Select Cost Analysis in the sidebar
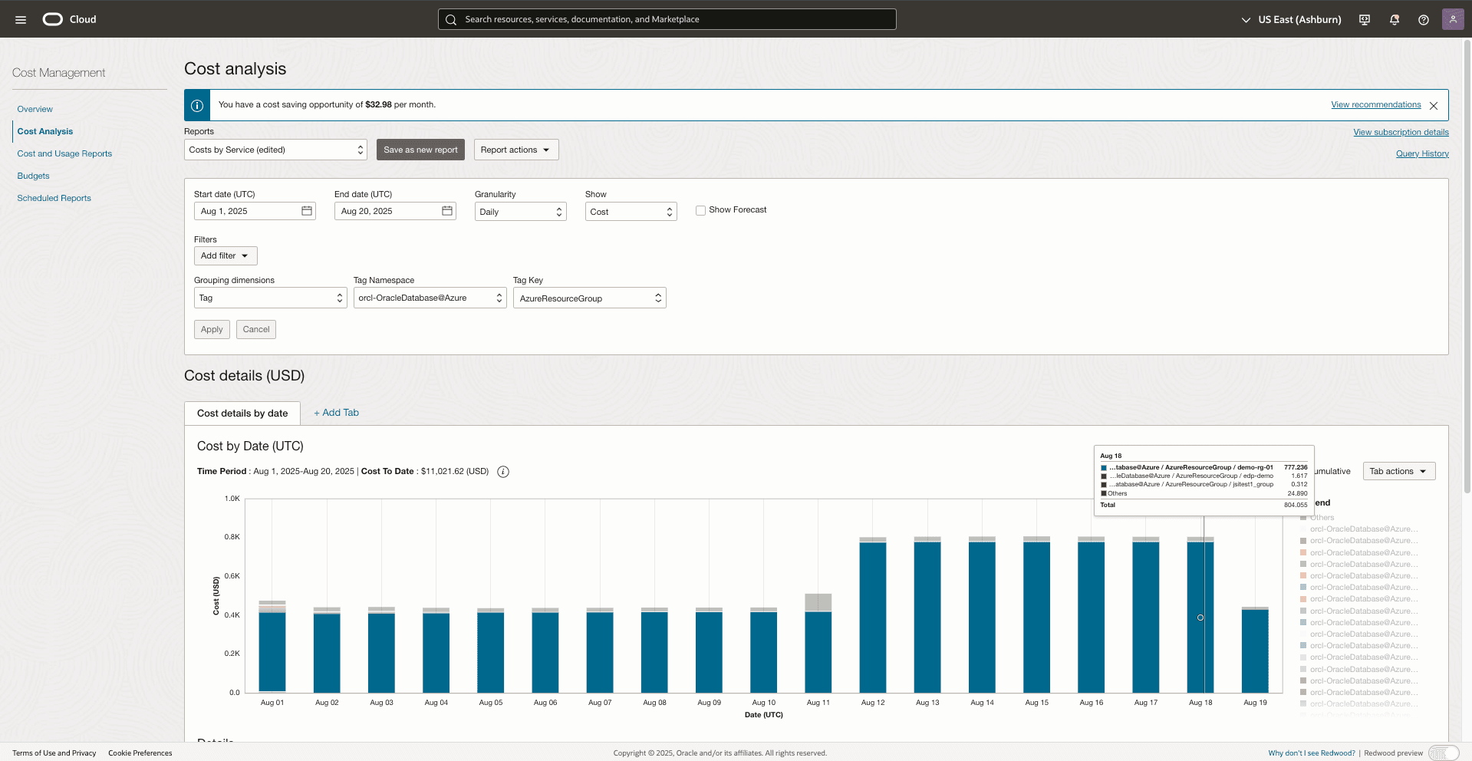Screen dimensions: 1472x761 (45, 131)
